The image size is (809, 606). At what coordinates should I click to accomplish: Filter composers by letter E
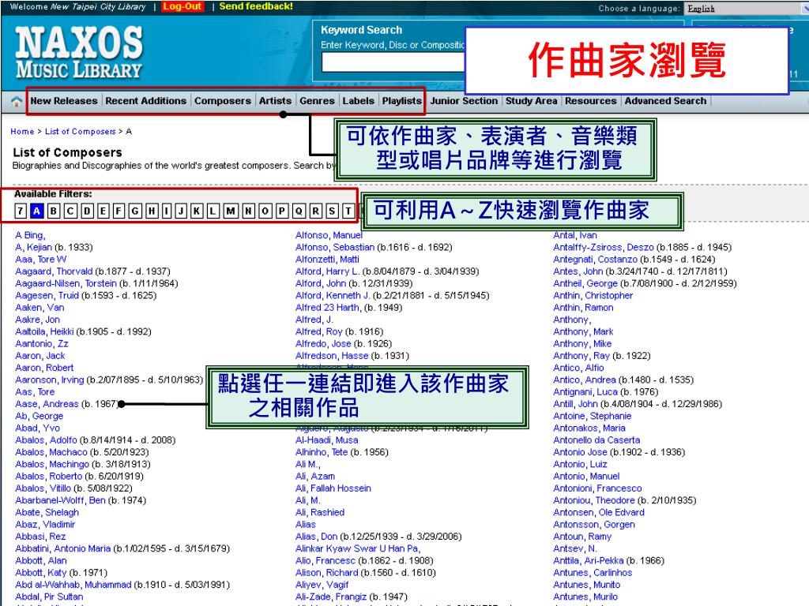103,211
